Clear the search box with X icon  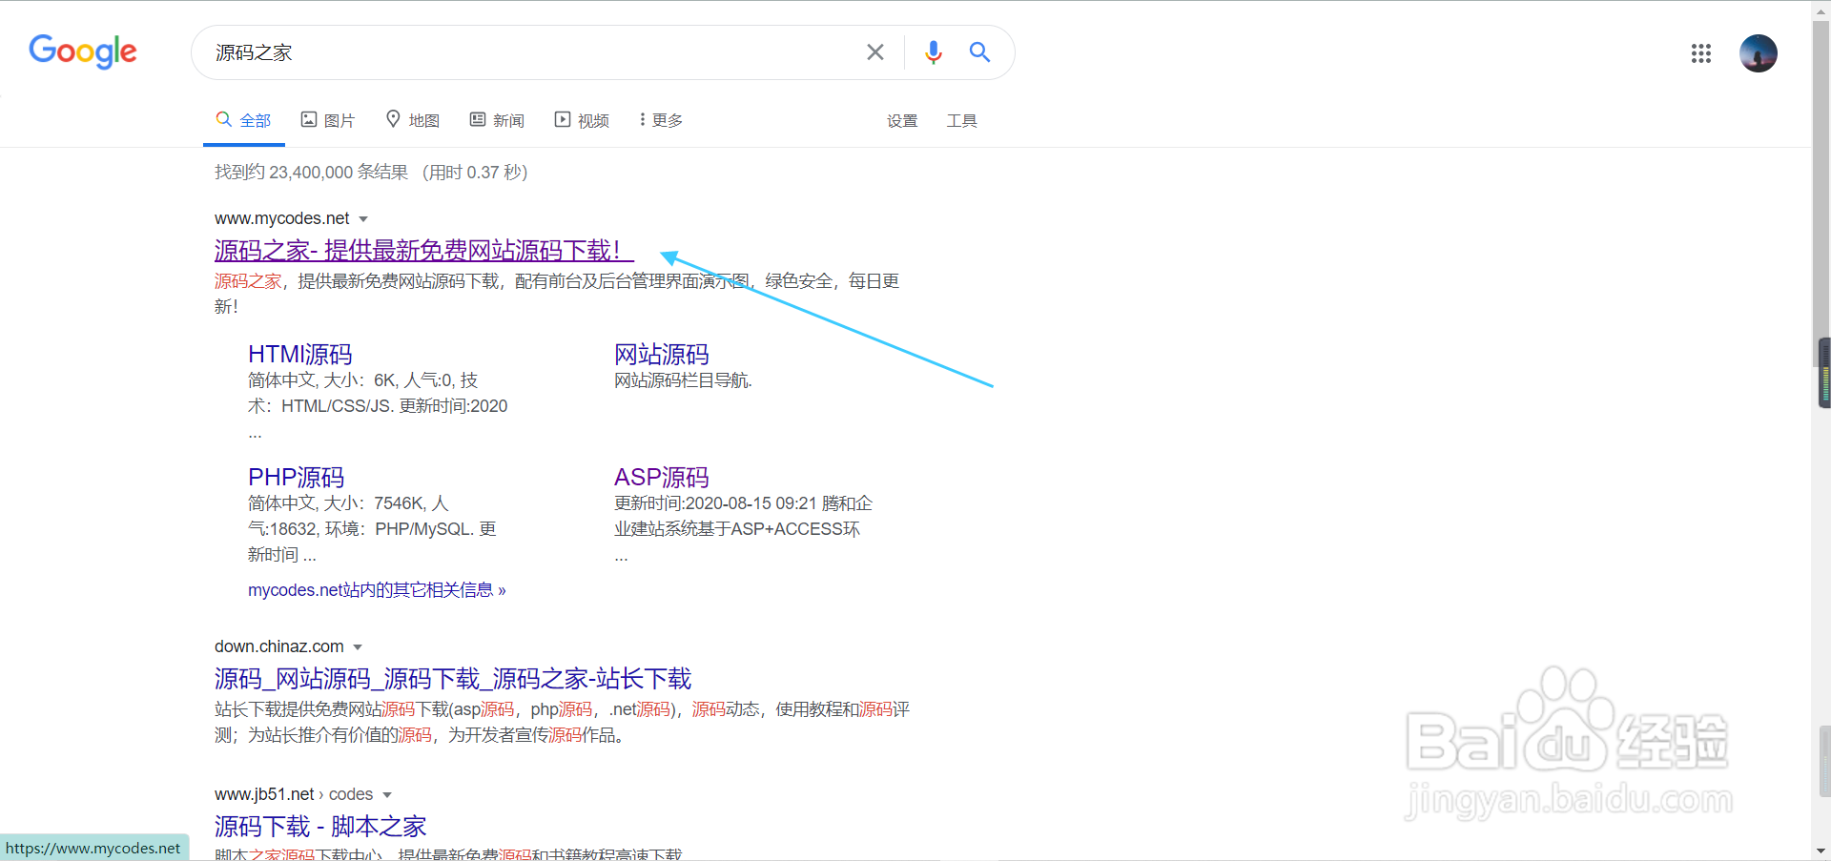tap(874, 52)
